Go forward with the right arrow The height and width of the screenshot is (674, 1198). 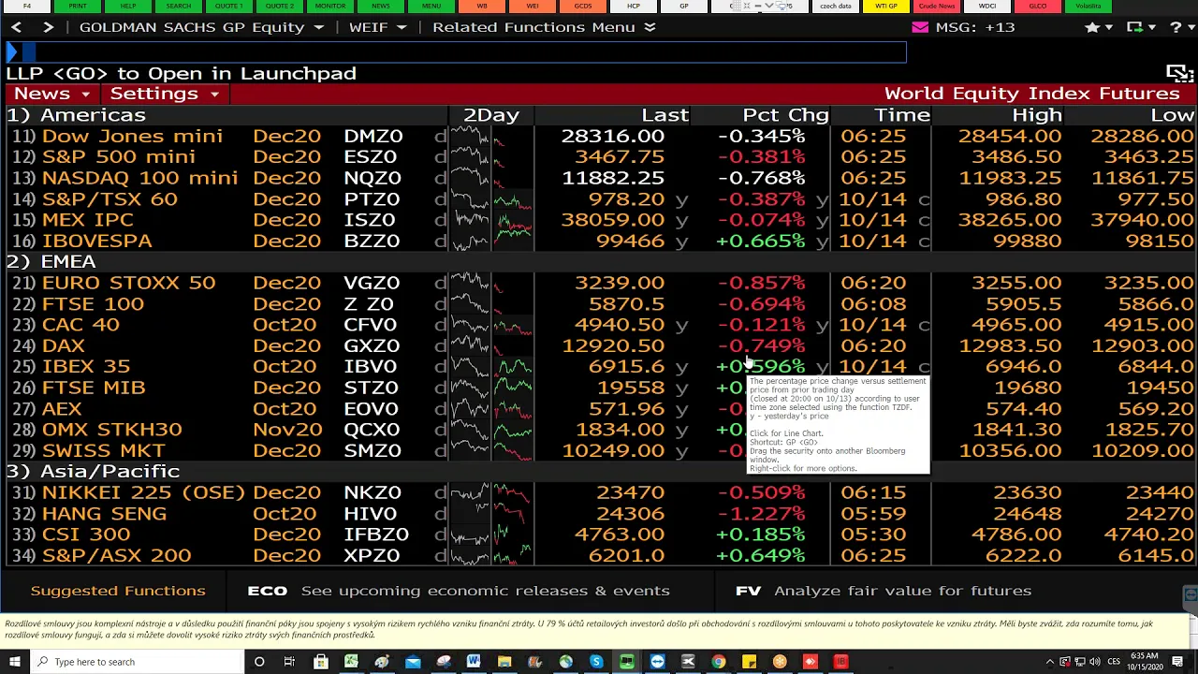48,27
